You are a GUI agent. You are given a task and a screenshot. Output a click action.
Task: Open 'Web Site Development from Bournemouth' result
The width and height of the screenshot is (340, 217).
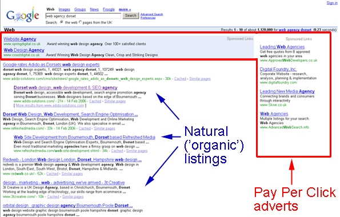point(85,137)
